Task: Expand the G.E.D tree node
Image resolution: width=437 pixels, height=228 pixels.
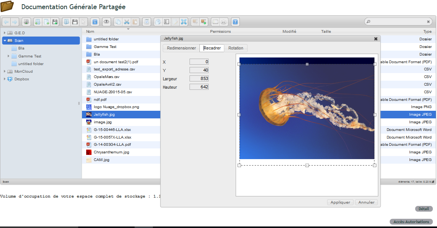Action: click(x=5, y=33)
